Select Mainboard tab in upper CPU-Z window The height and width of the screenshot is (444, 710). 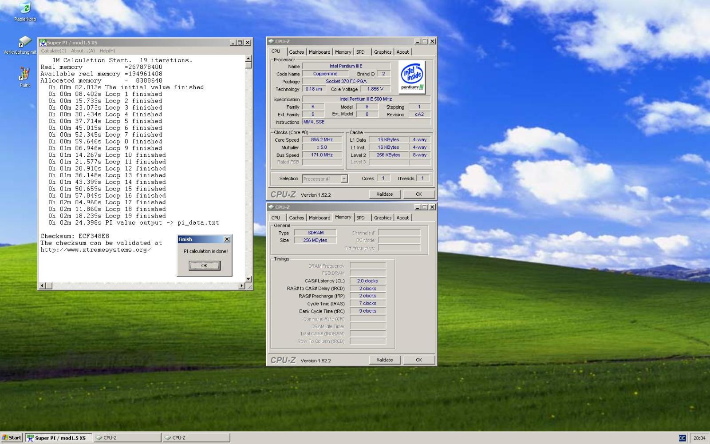[x=319, y=52]
